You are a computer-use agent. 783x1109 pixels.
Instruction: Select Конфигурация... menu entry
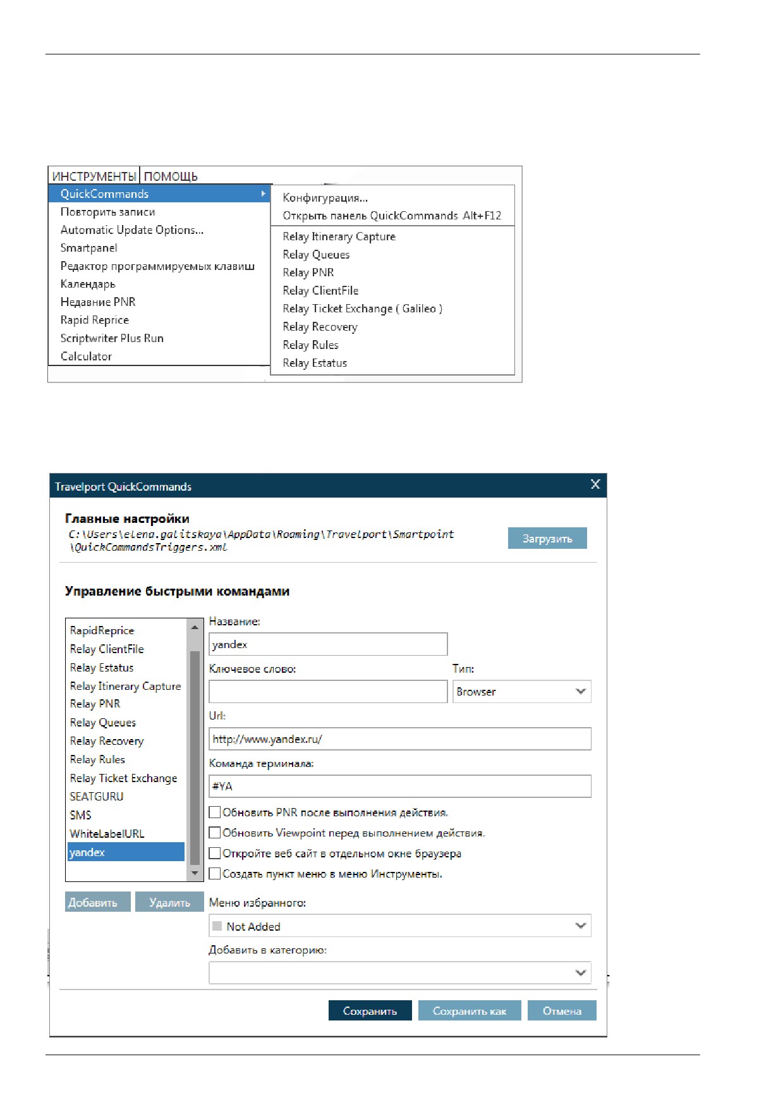[x=325, y=198]
